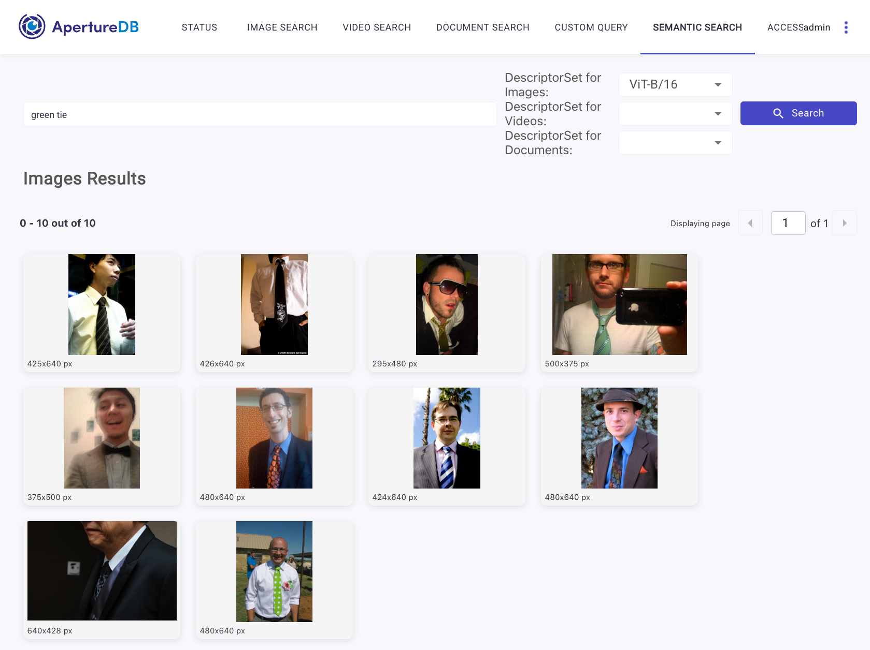Viewport: 870px width, 650px height.
Task: Open the Custom Query tab
Action: pos(591,27)
